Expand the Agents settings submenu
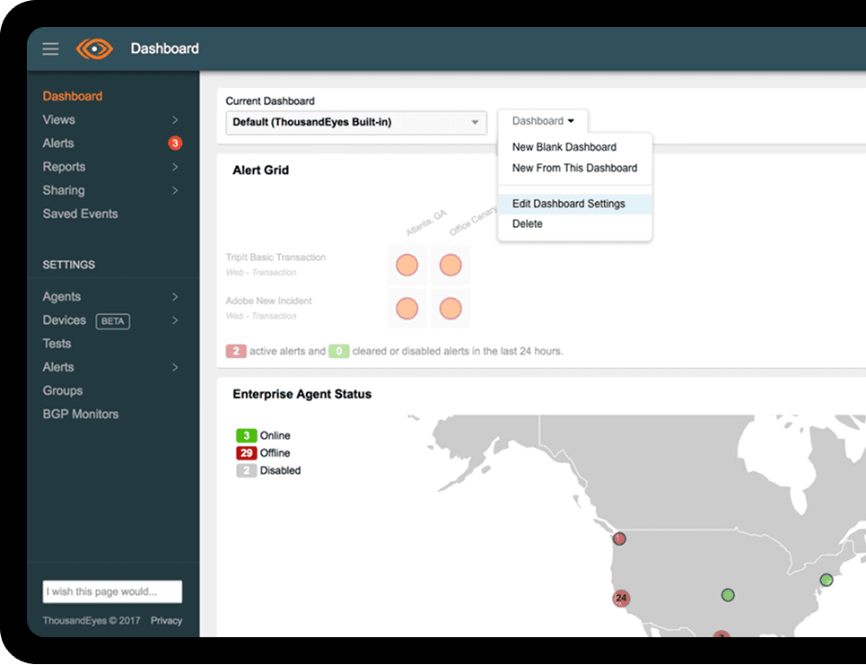Image resolution: width=866 pixels, height=665 pixels. coord(175,296)
